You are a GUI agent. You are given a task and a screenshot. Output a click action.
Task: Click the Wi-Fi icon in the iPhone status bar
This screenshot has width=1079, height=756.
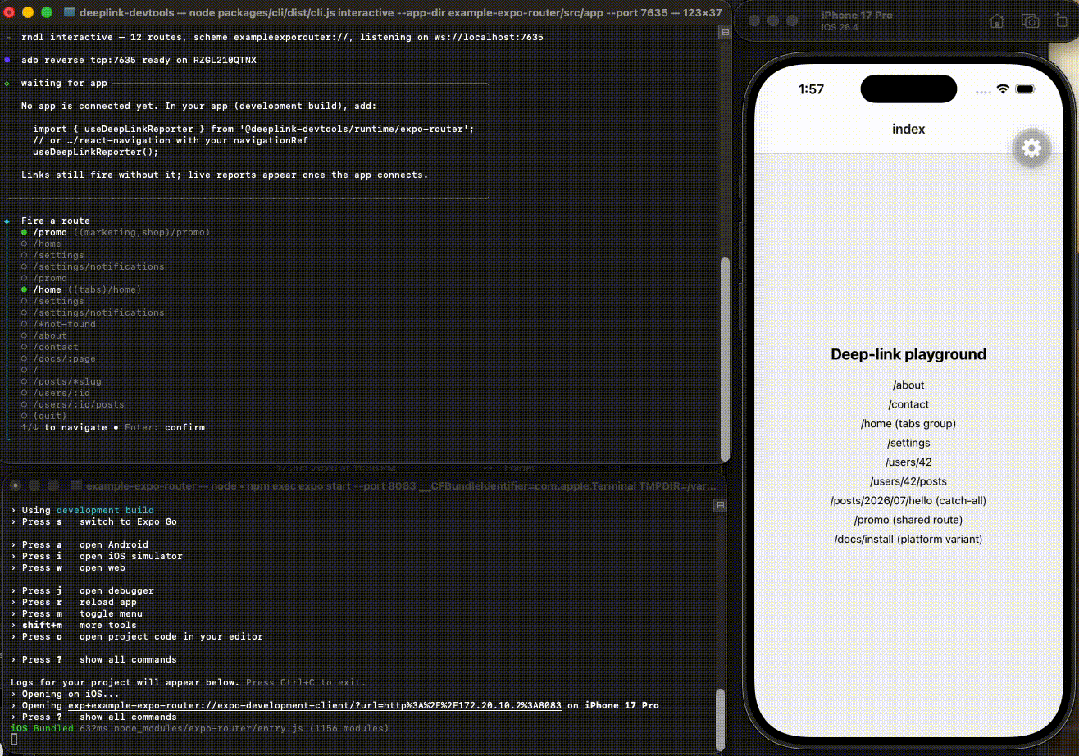click(x=1002, y=89)
